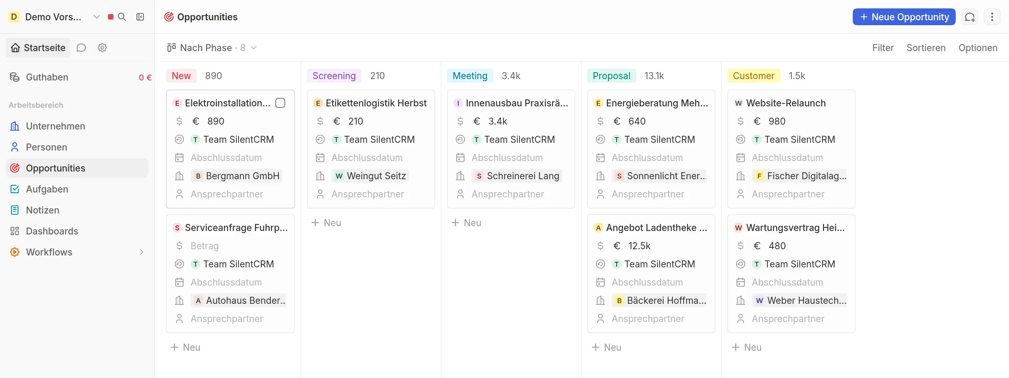Open chat bubble icon beside Startseite
1009x378 pixels.
(x=81, y=48)
